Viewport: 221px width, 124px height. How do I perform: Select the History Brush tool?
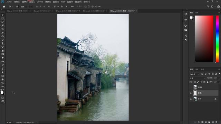click(2, 47)
